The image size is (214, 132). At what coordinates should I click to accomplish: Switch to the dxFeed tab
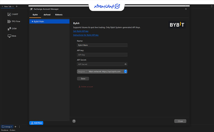[x=47, y=15]
